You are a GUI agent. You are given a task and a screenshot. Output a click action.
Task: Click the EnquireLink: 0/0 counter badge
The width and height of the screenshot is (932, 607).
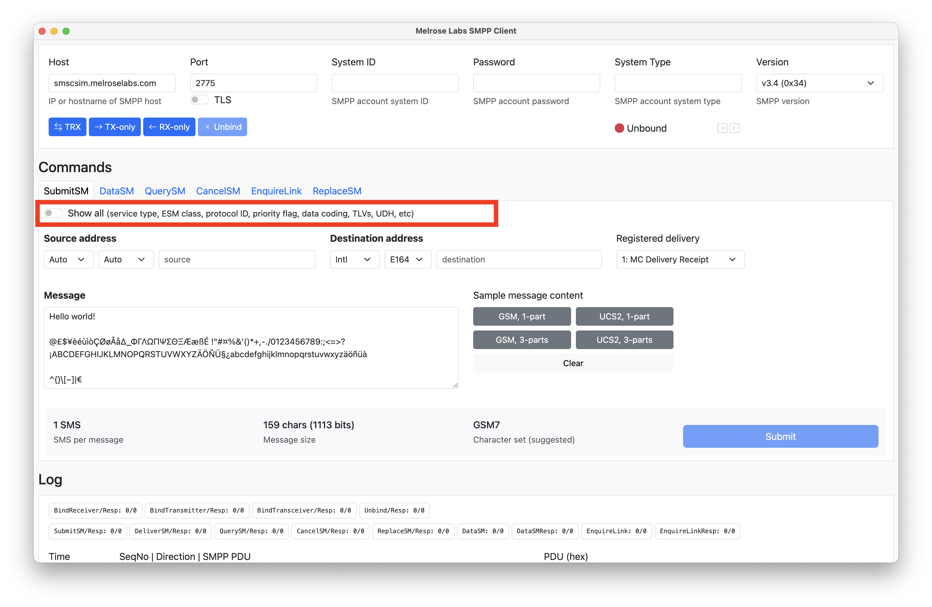(x=616, y=531)
